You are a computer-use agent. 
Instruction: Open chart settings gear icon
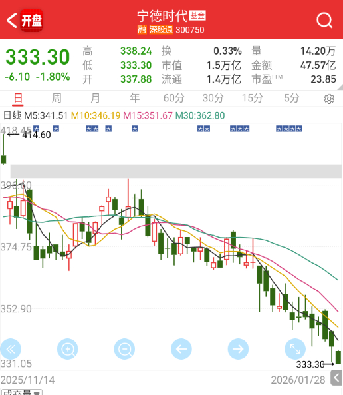329,99
